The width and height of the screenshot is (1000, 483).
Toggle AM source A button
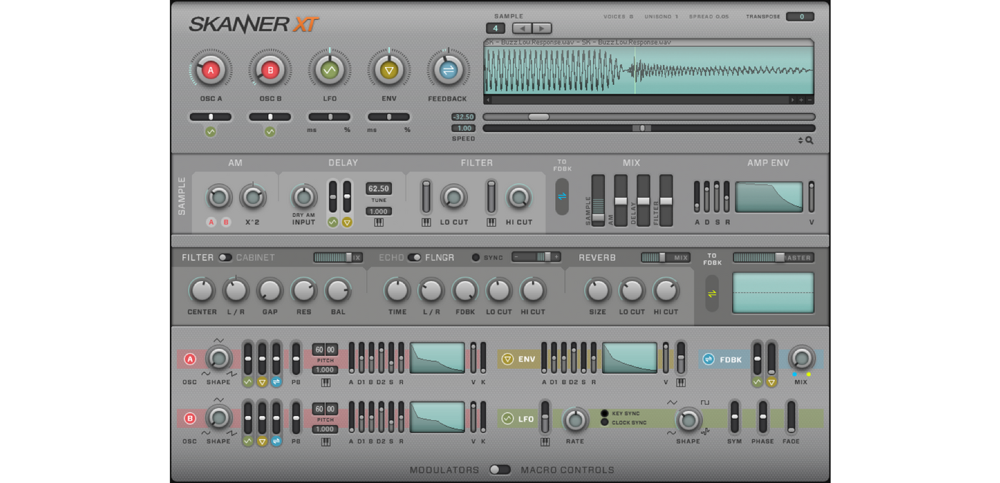pyautogui.click(x=211, y=222)
